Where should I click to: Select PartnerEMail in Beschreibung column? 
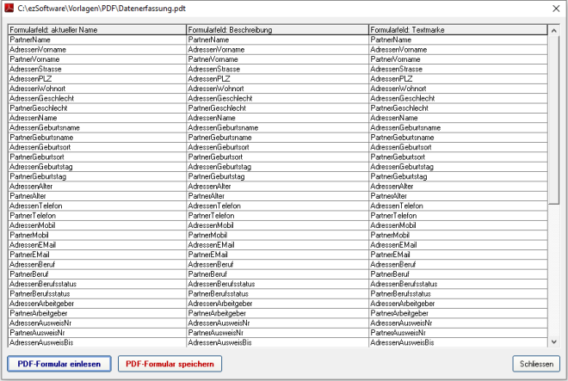coord(277,255)
